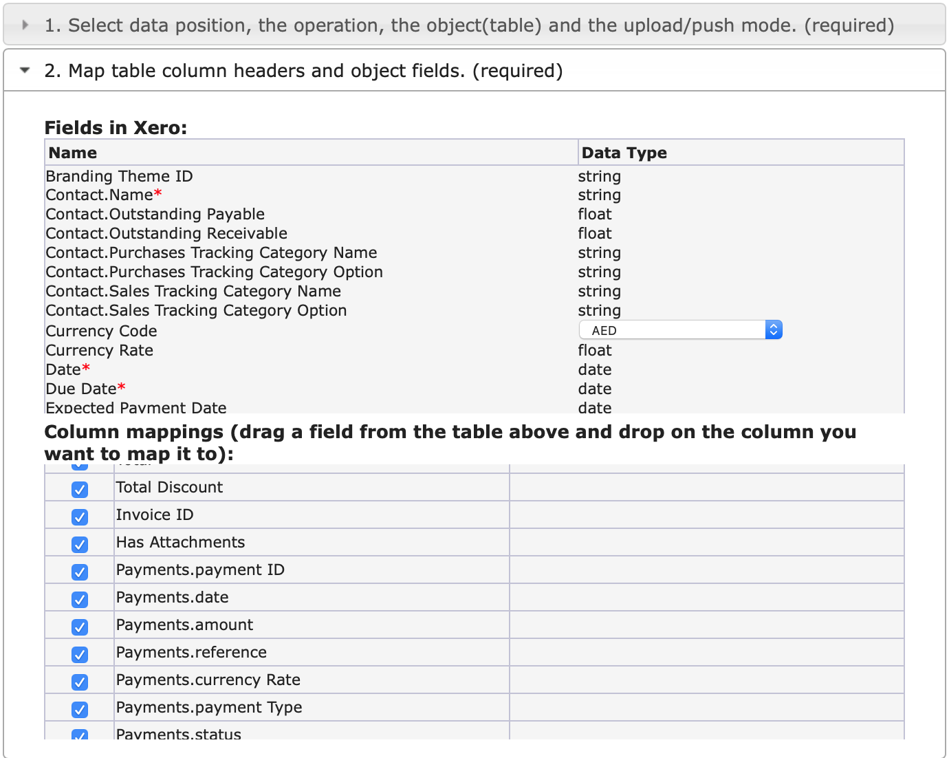
Task: Click the Payments.amount column label
Action: [x=184, y=625]
